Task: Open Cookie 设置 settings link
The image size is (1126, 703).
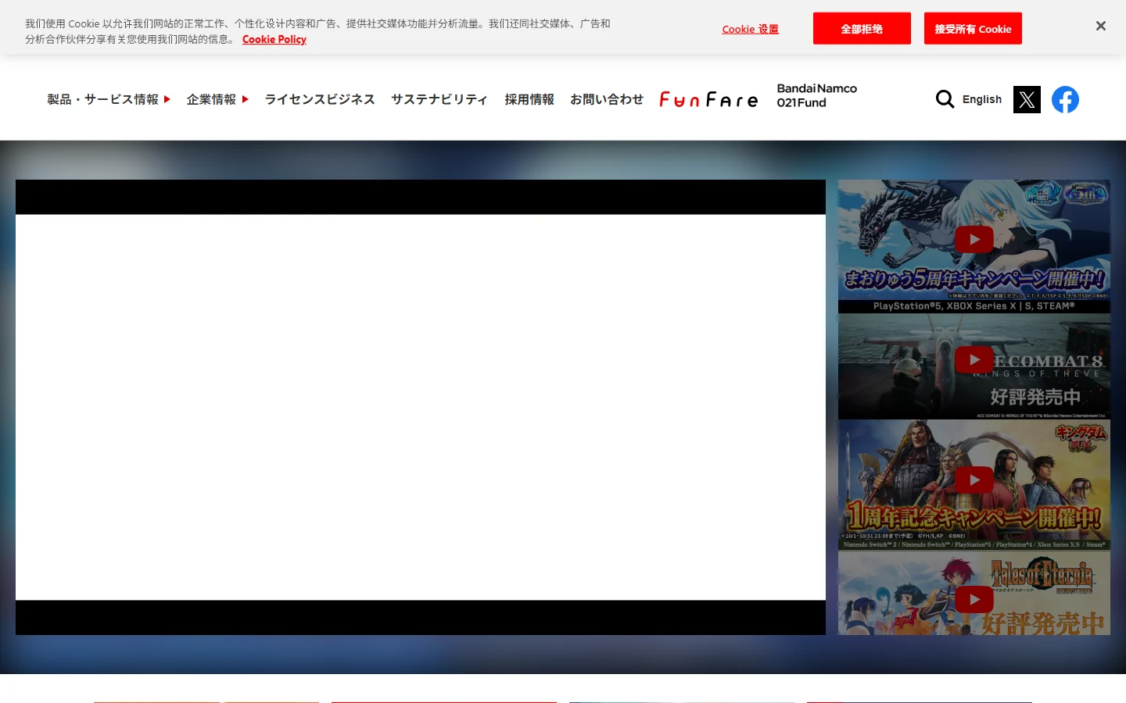Action: [750, 29]
